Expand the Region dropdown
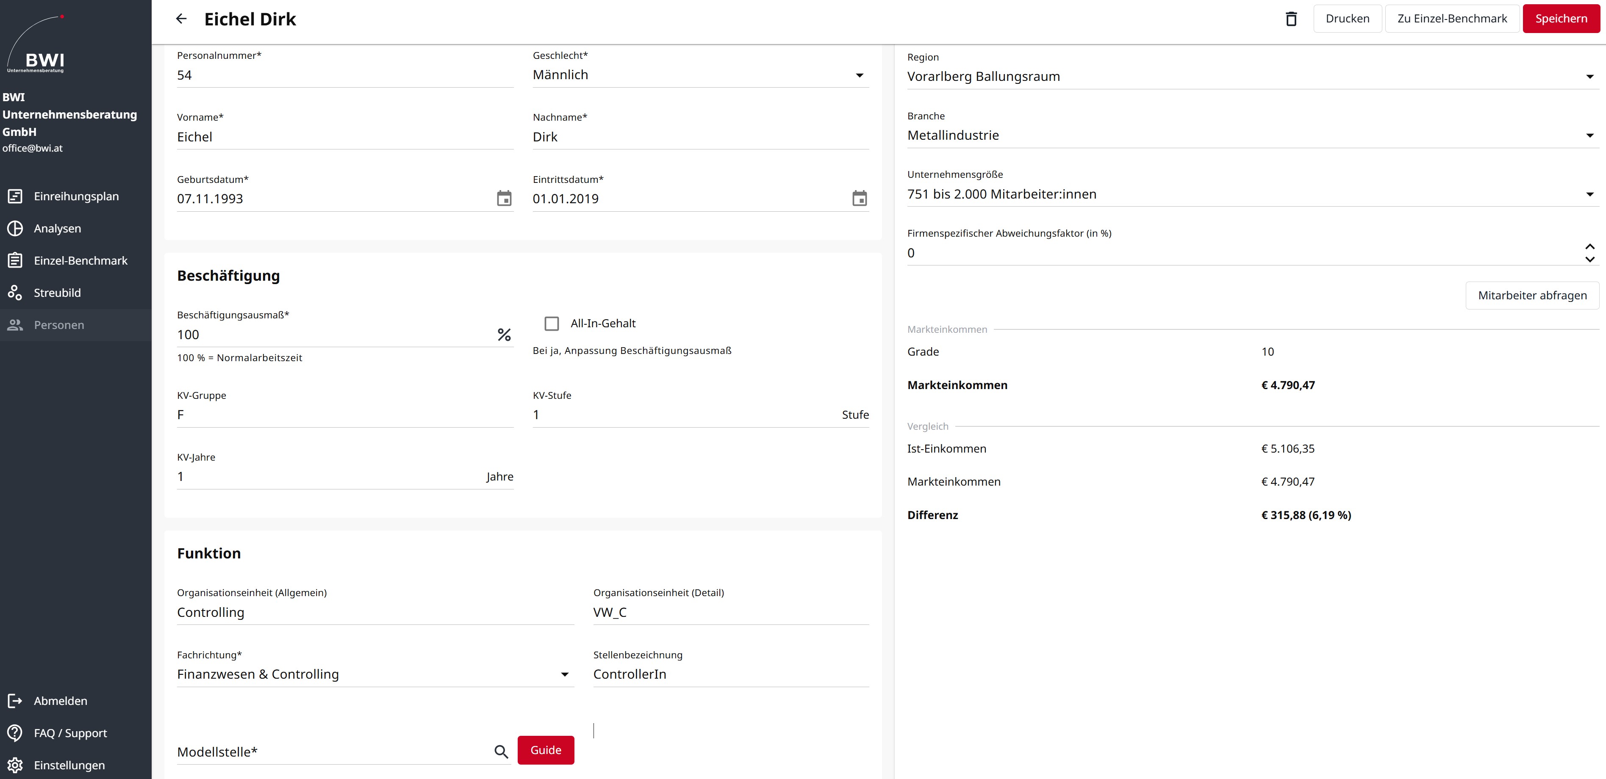This screenshot has height=779, width=1606. point(1253,77)
